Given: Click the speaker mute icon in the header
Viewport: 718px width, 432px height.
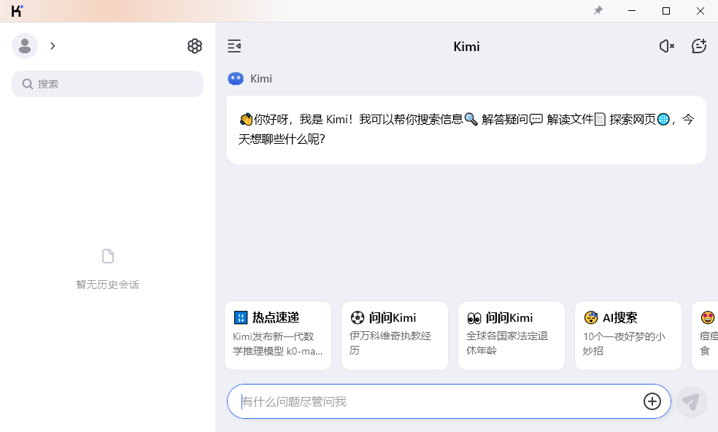Looking at the screenshot, I should point(665,45).
